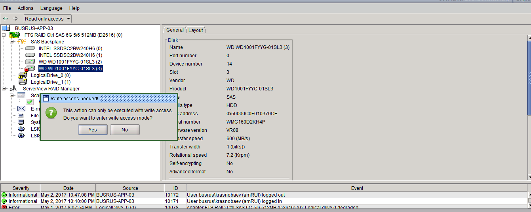
Task: Switch to the Layout tab
Action: pos(196,30)
